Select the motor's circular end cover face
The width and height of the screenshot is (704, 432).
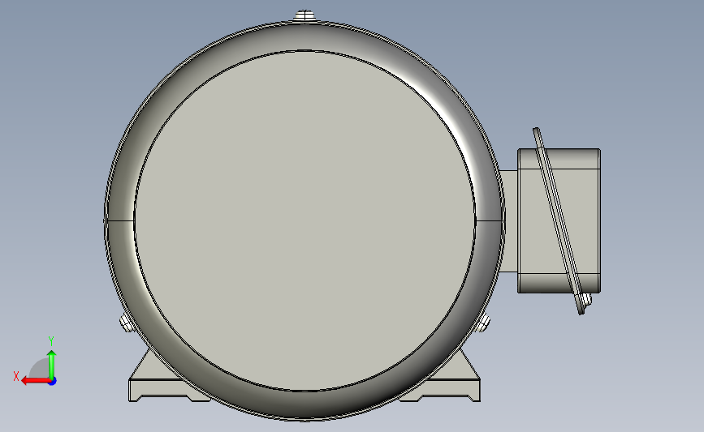click(x=304, y=221)
